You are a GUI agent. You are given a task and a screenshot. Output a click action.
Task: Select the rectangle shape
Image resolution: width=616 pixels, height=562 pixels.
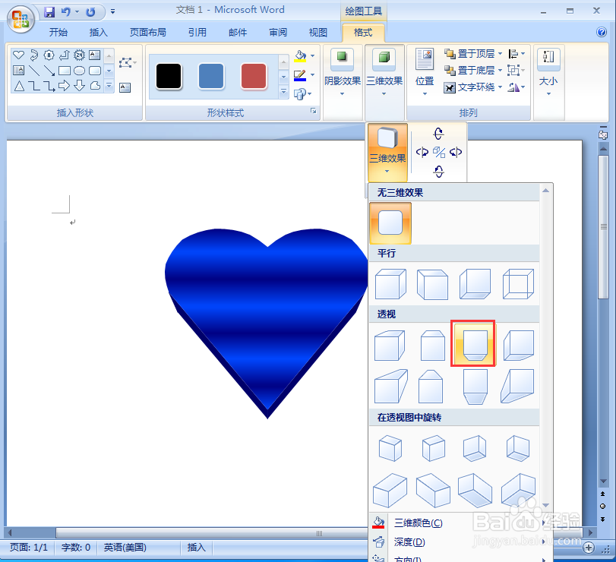pos(65,71)
